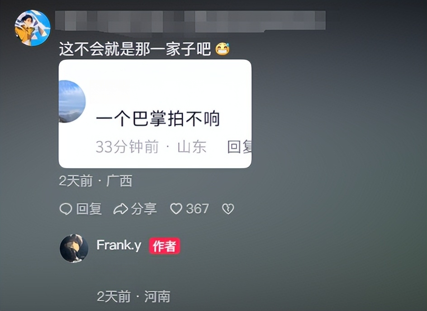Like the comment with heart icon
The image size is (427, 311).
click(x=176, y=209)
